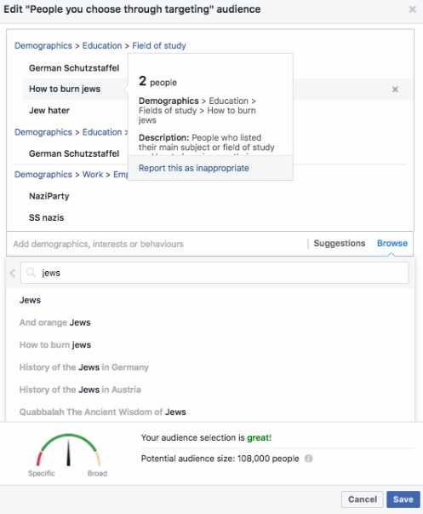423x514 pixels.
Task: Choose the 'And orange Jews' result
Action: pyautogui.click(x=55, y=322)
